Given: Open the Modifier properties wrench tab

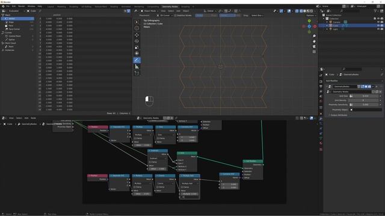Looking at the screenshot, I should click(x=321, y=119).
